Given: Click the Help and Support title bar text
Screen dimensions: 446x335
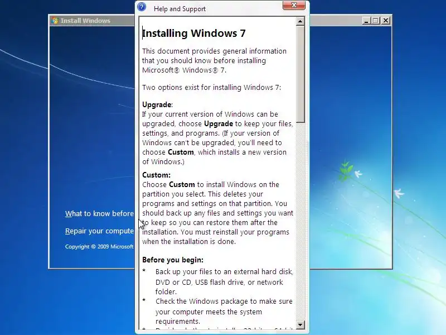Looking at the screenshot, I should (x=180, y=9).
